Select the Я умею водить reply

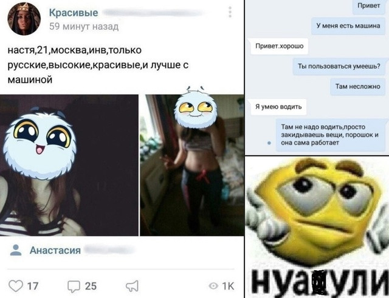point(278,107)
